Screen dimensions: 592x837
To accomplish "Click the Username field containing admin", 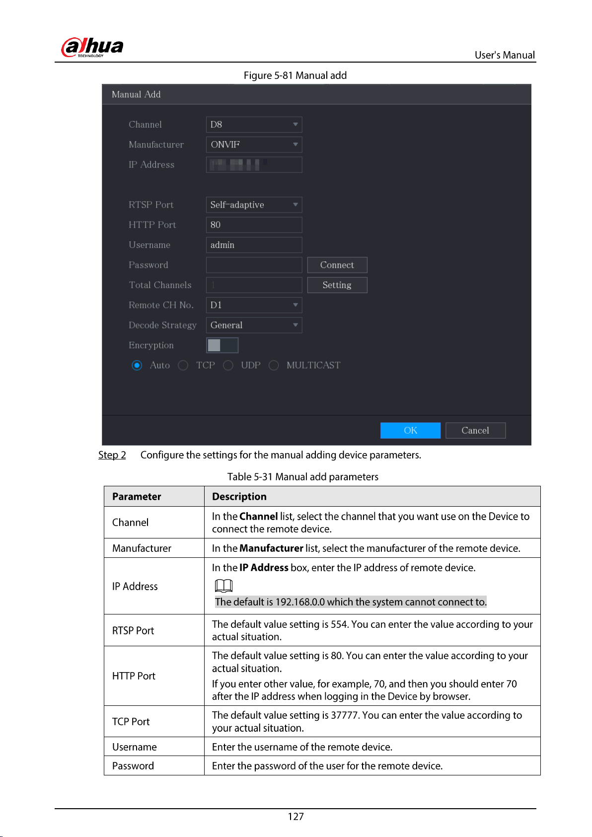I will pos(254,245).
